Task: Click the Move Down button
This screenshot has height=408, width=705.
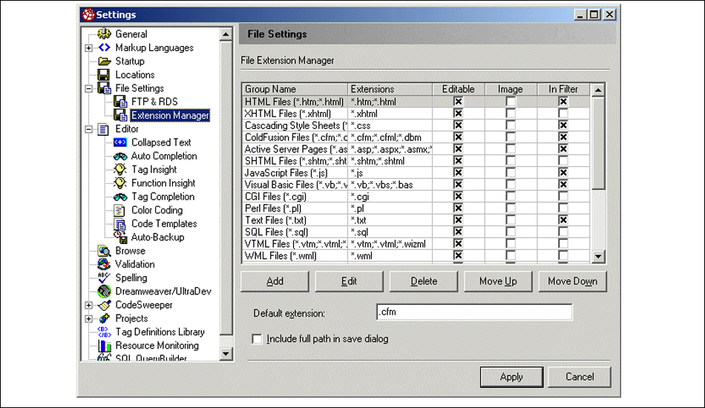Action: pos(572,281)
